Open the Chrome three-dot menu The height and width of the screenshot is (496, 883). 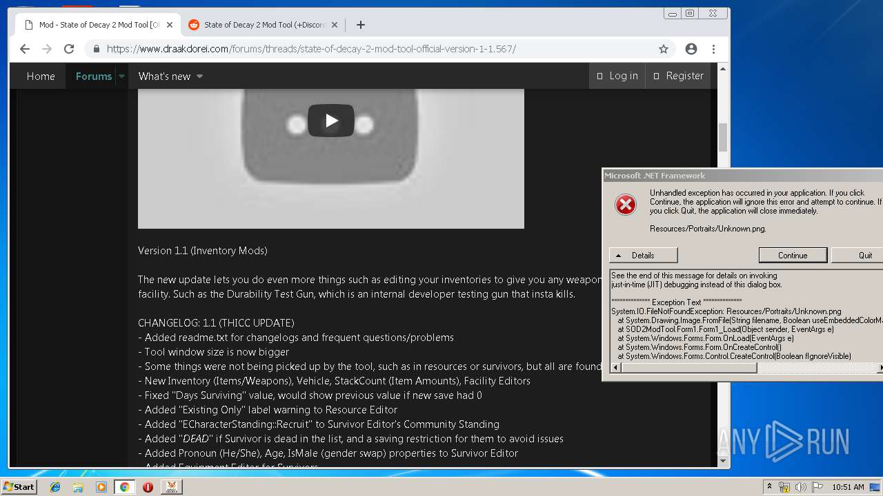(713, 49)
